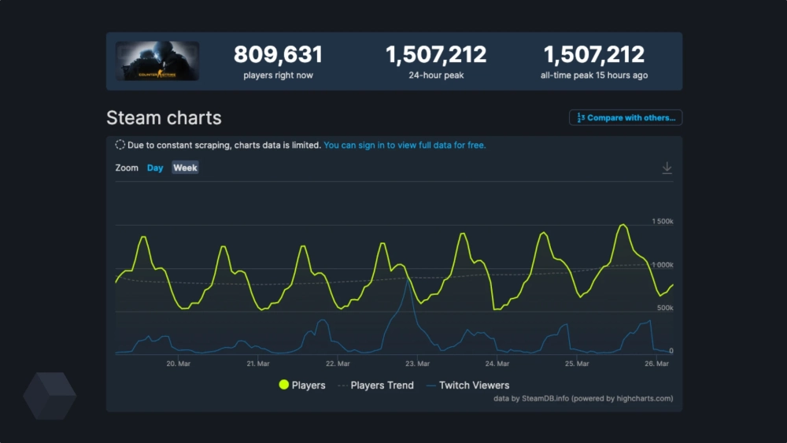The image size is (787, 443).
Task: Hide the Players Trend series via legend text
Action: point(382,386)
